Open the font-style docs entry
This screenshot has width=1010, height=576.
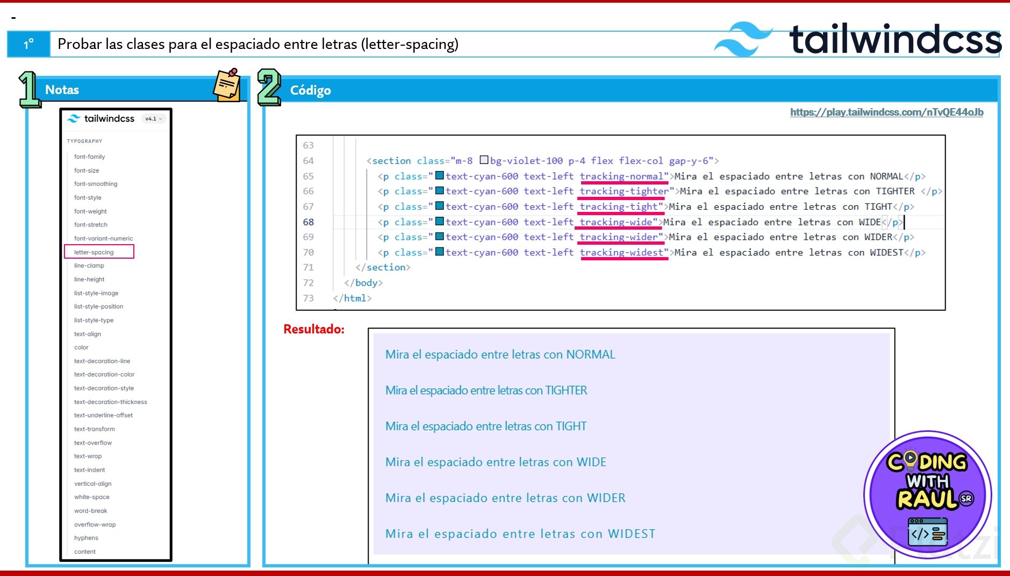[88, 197]
